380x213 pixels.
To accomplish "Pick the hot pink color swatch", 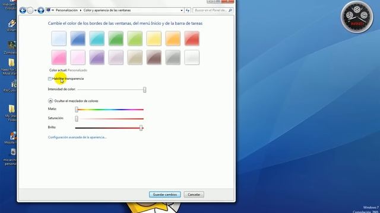I will [x=59, y=57].
